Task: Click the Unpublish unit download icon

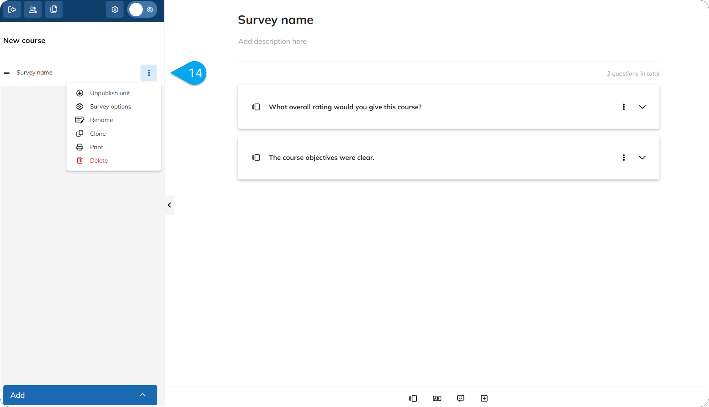Action: (x=80, y=93)
